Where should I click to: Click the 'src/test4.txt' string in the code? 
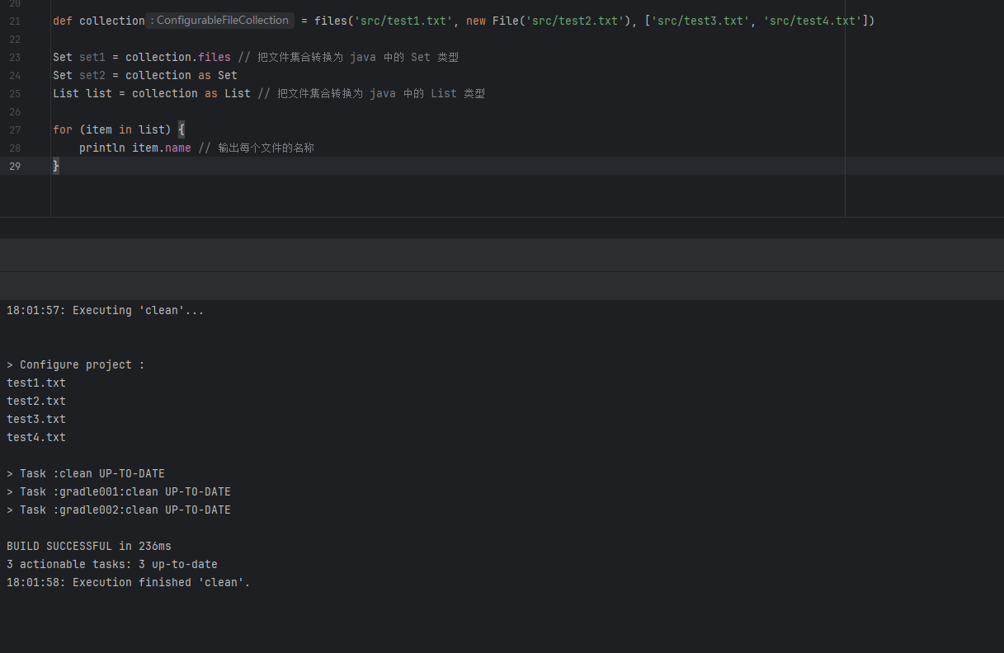(x=813, y=21)
